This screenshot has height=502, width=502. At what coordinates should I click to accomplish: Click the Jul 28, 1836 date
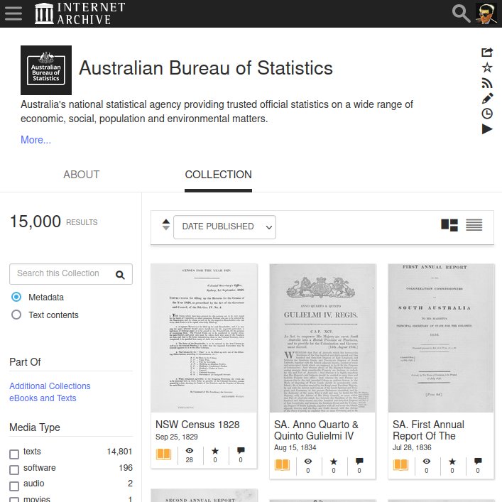point(412,447)
